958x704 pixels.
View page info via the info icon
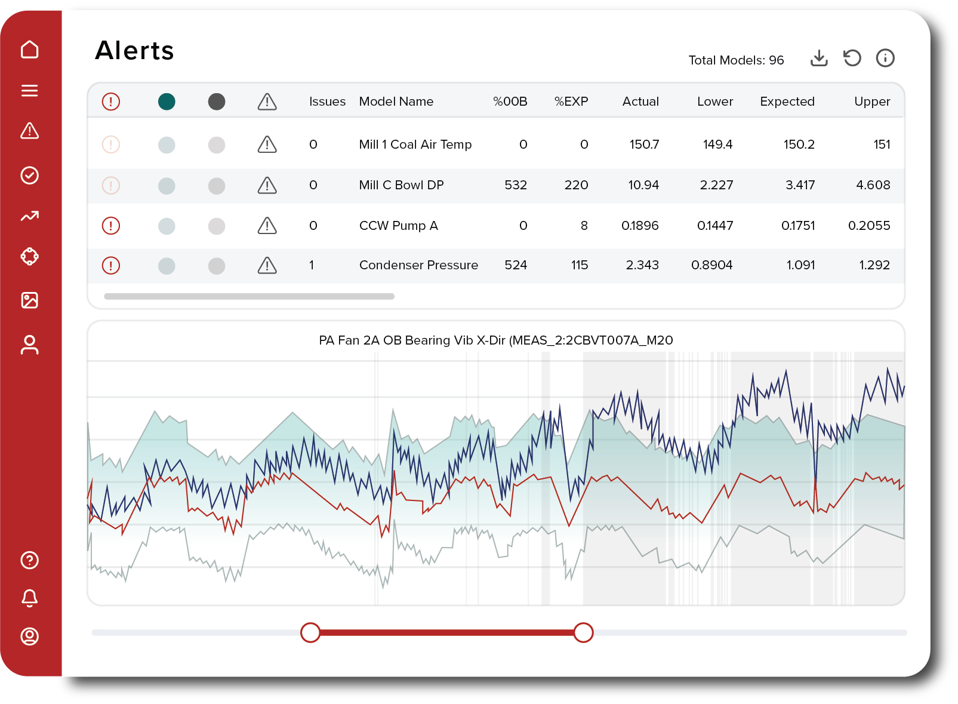pos(885,58)
